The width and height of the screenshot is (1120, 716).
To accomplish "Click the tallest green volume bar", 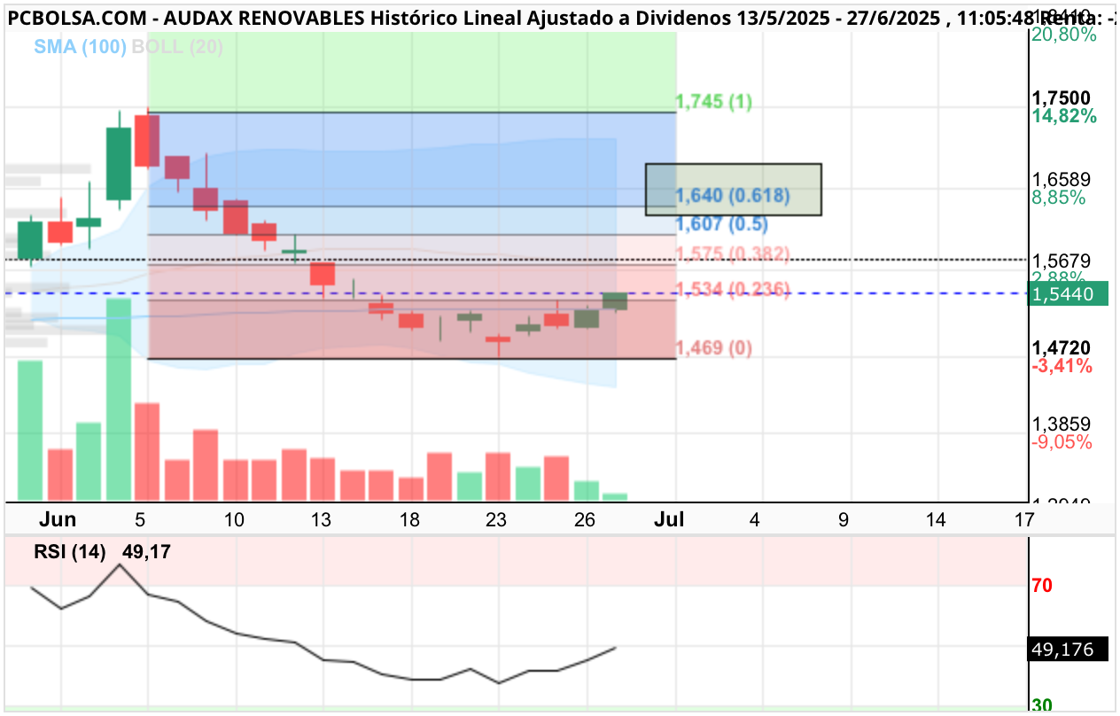I will tap(118, 401).
